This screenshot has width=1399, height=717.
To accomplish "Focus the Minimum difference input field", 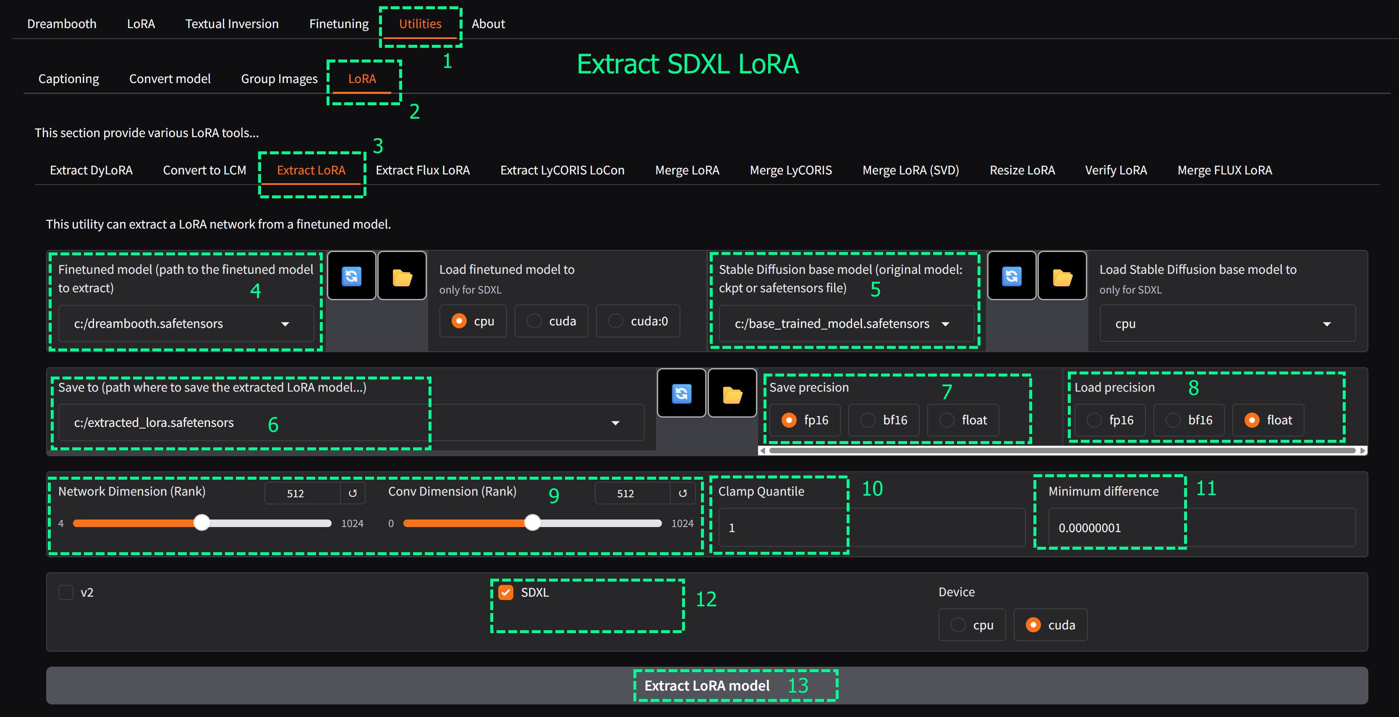I will [1201, 527].
